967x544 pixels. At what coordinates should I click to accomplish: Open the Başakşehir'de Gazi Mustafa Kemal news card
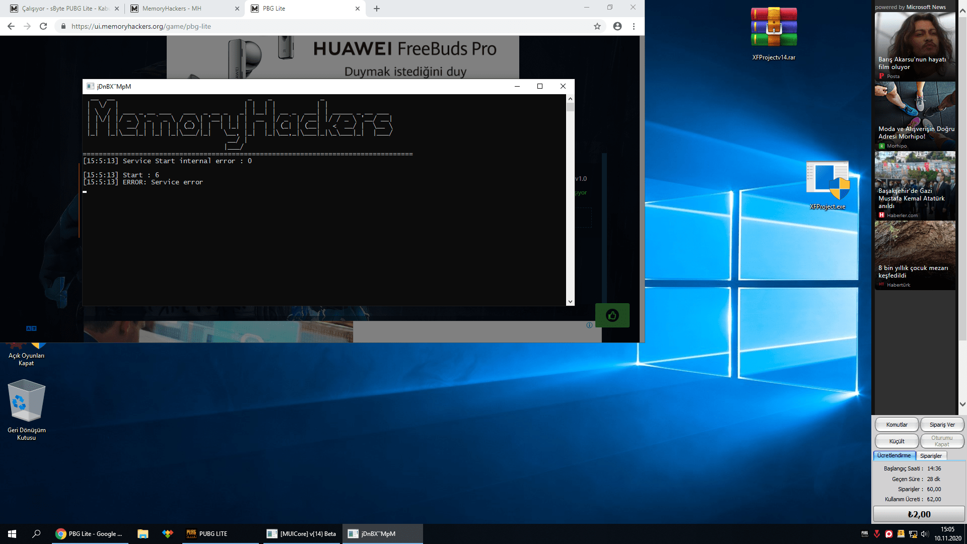915,185
